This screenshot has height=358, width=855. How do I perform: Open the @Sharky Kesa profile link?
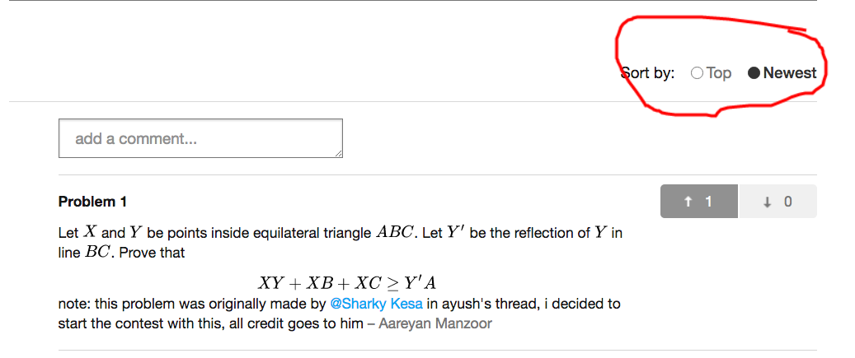click(x=376, y=304)
